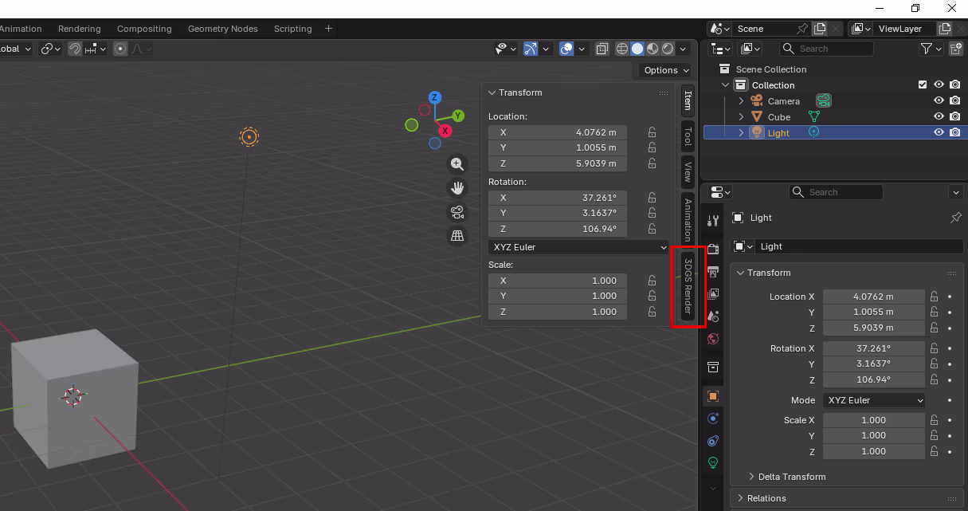Open the Physics properties tab
968x511 pixels.
(x=712, y=441)
